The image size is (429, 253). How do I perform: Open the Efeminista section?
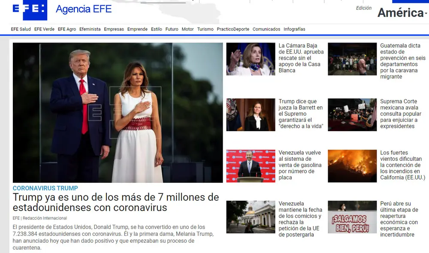[91, 29]
